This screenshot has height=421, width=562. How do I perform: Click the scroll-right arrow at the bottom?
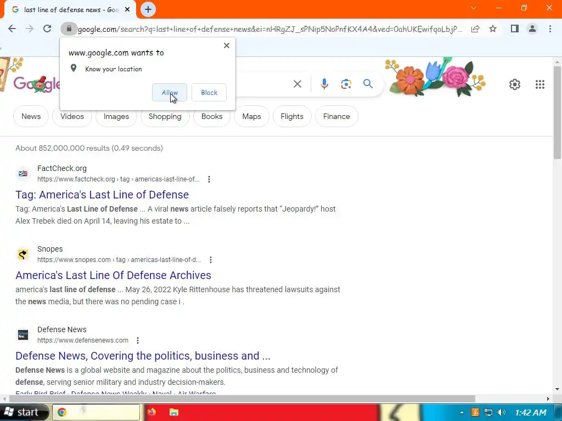tap(548, 399)
